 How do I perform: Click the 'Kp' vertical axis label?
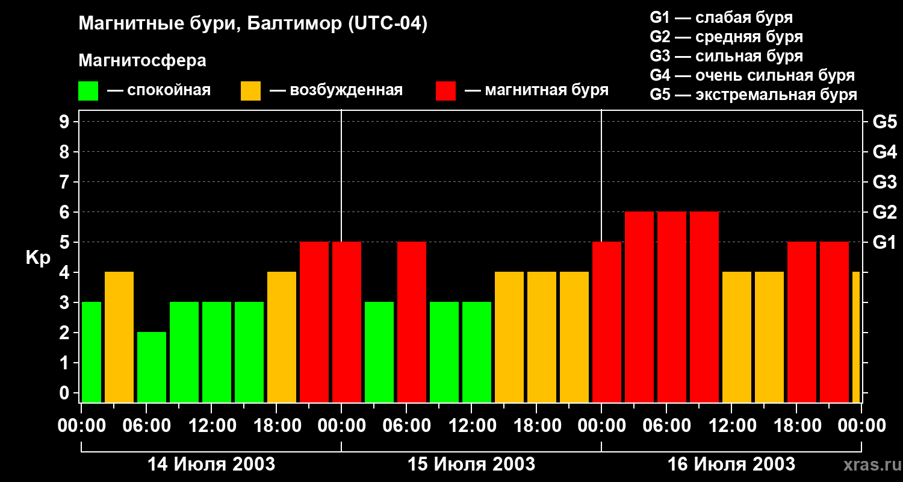38,258
